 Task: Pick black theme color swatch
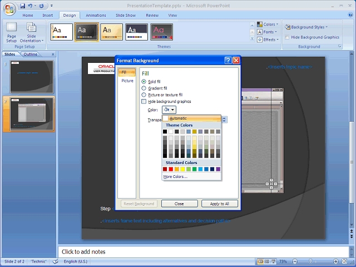pos(165,131)
